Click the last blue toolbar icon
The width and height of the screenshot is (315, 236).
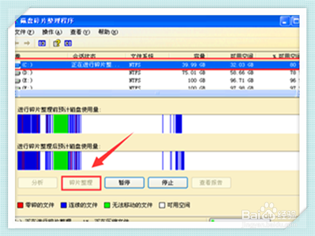pyautogui.click(x=68, y=43)
